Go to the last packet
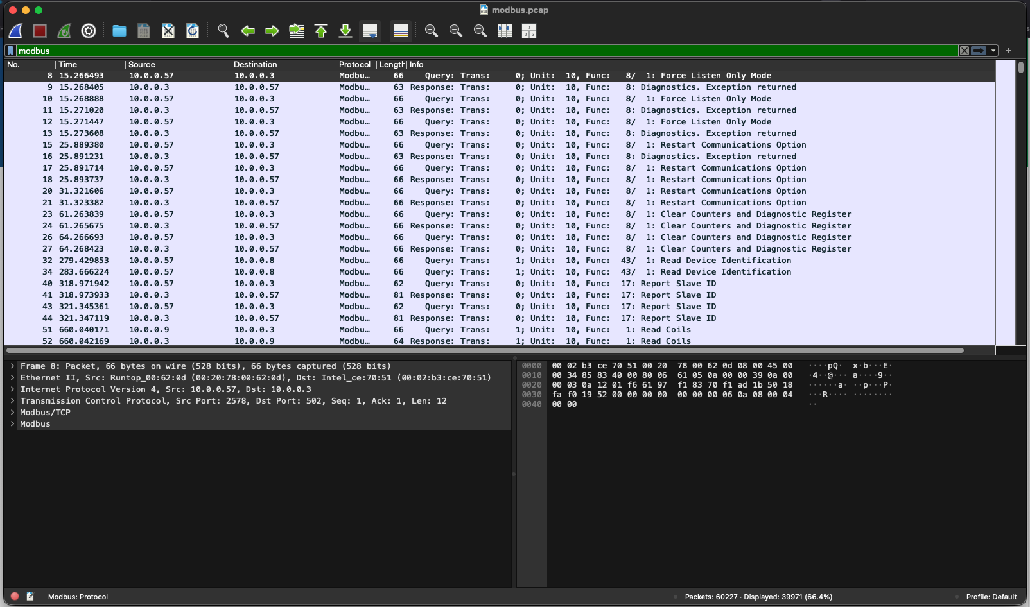Image resolution: width=1030 pixels, height=607 pixels. click(345, 30)
